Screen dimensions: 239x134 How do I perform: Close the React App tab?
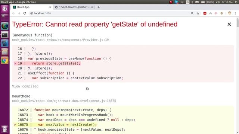pyautogui.click(x=50, y=7)
